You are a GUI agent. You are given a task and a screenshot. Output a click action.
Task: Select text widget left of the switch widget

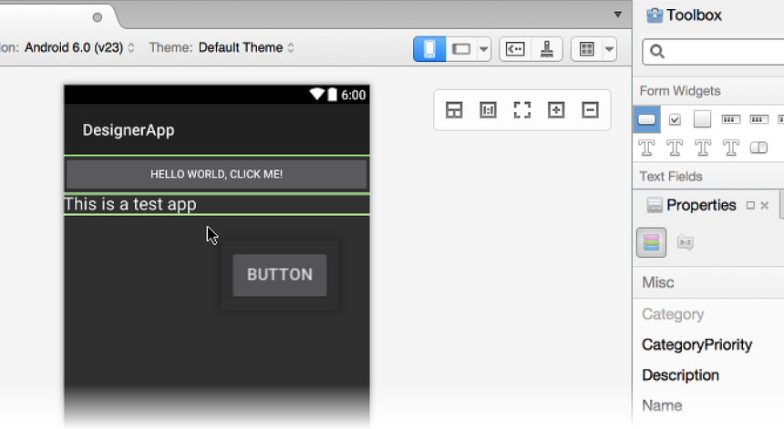(x=730, y=148)
